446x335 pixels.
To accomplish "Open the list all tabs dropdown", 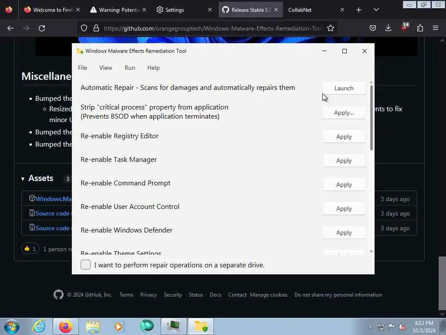I will tap(376, 10).
